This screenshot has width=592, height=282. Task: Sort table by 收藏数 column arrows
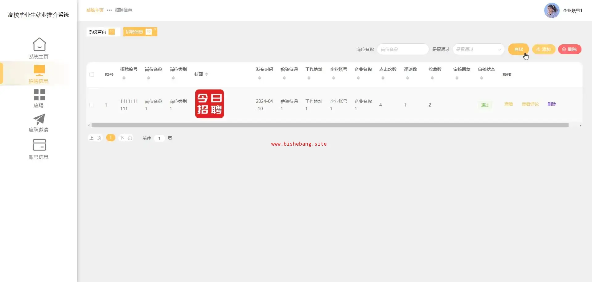[x=432, y=78]
